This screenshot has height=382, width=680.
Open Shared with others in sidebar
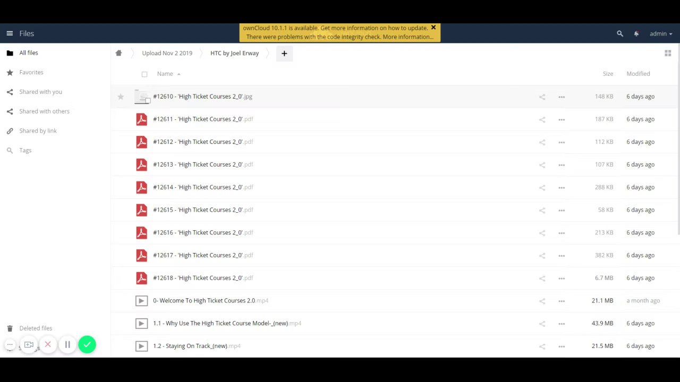tap(44, 111)
